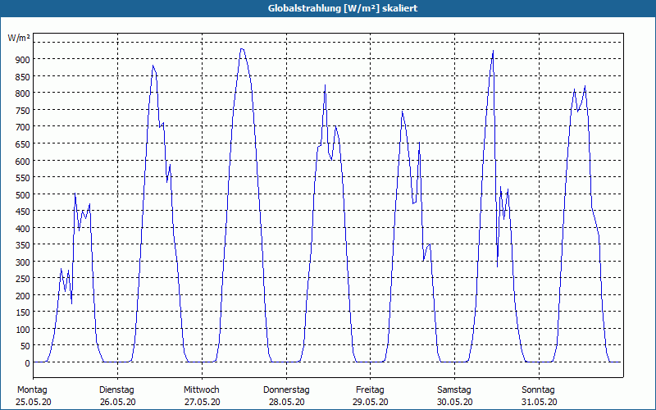Select the 0 axis value
The width and height of the screenshot is (656, 410).
[27, 363]
